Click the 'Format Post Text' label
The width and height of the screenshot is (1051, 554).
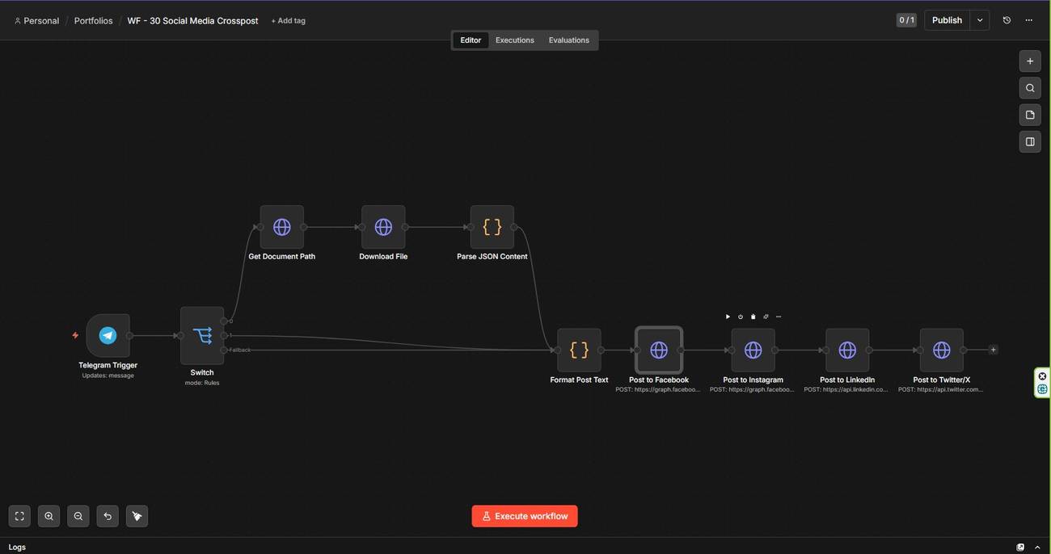[579, 380]
